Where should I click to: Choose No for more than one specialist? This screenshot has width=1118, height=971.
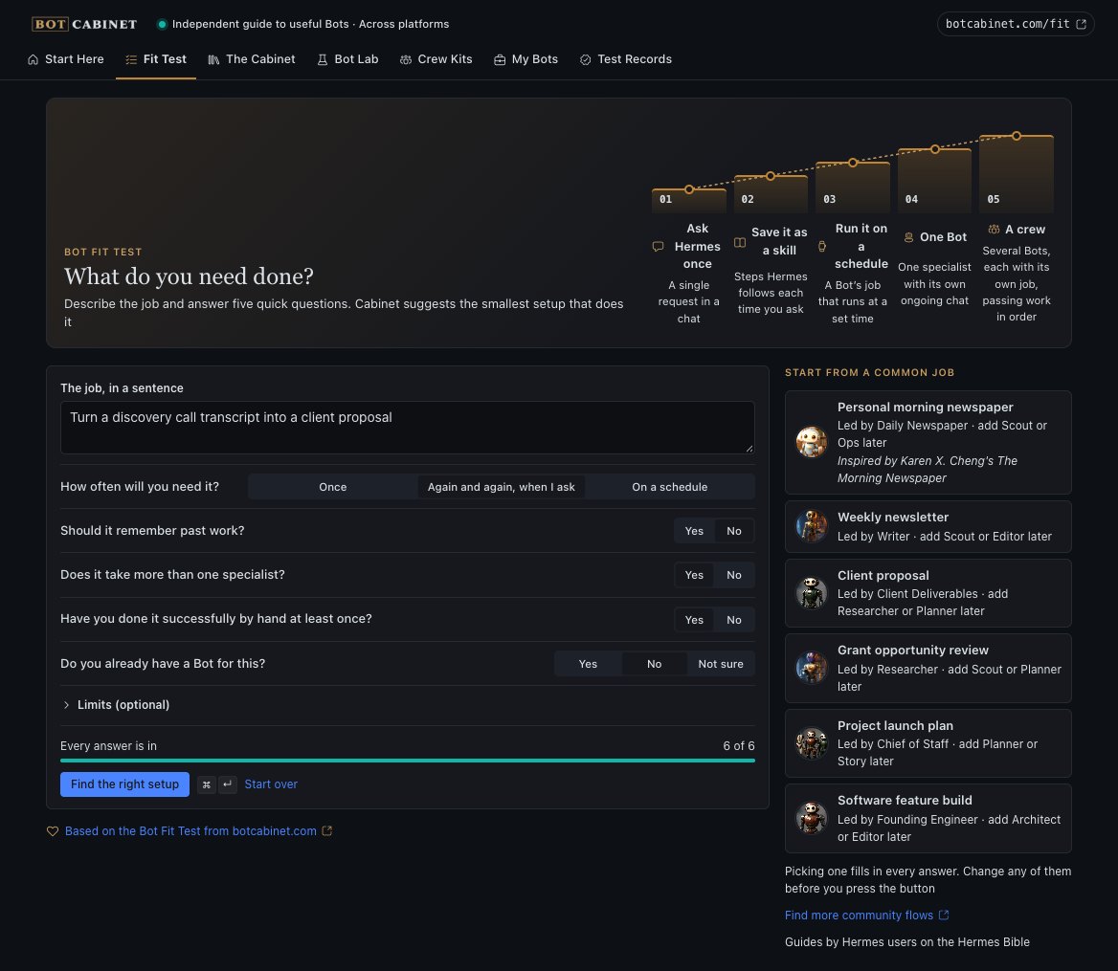[x=733, y=575]
